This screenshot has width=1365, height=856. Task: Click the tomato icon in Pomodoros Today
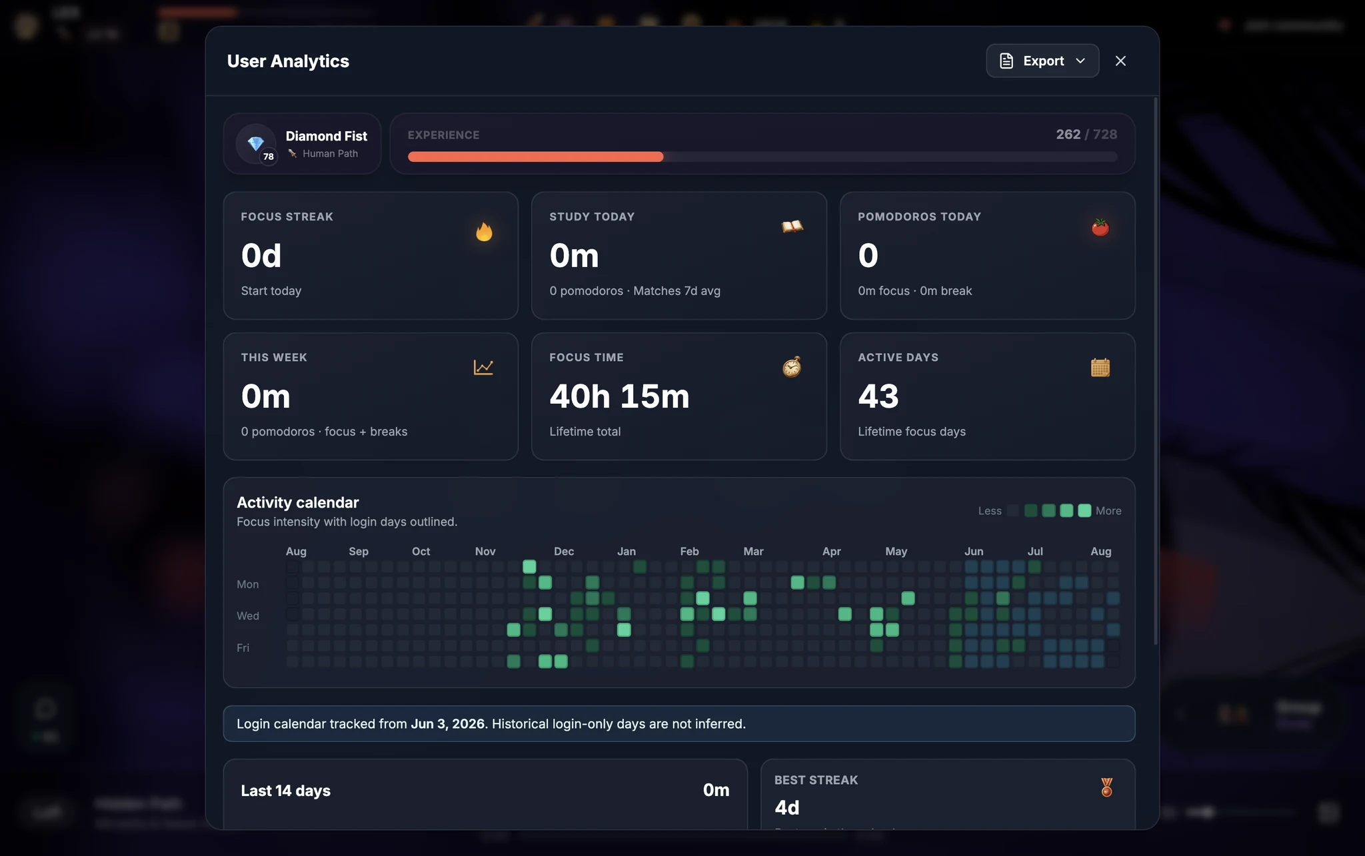[1100, 227]
